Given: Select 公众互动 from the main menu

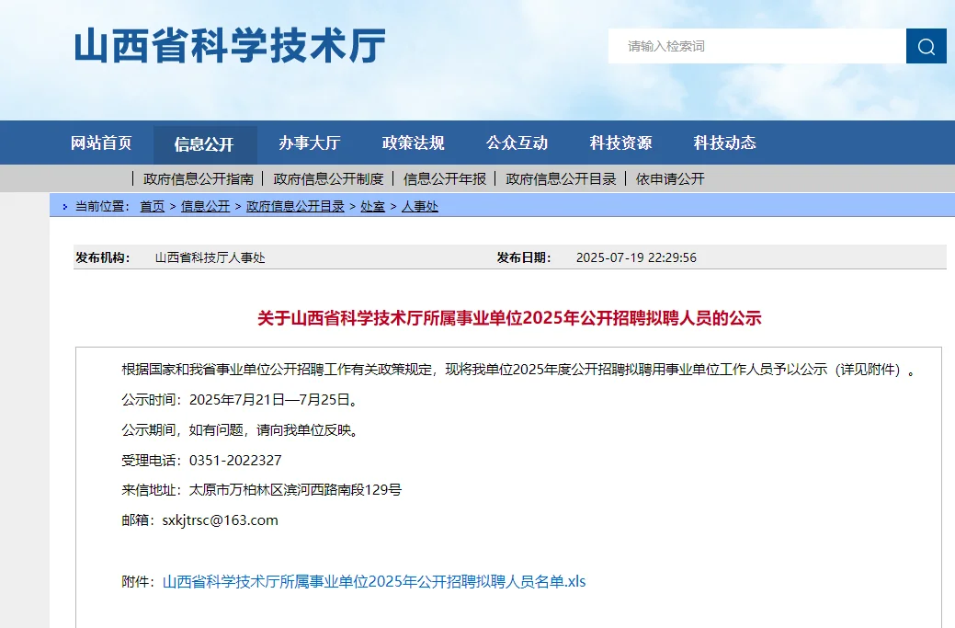Looking at the screenshot, I should pyautogui.click(x=517, y=143).
